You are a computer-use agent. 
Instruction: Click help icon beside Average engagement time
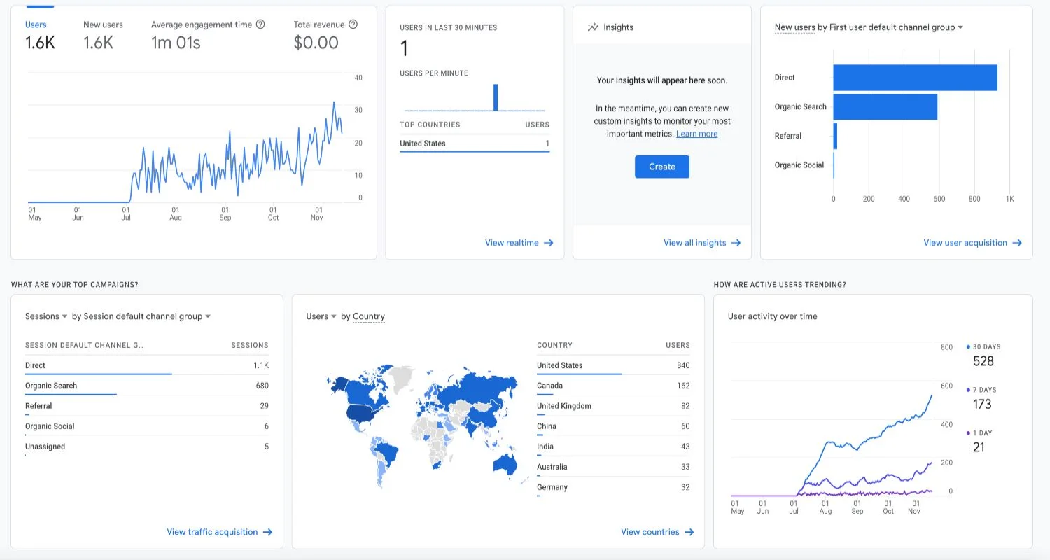pos(260,24)
